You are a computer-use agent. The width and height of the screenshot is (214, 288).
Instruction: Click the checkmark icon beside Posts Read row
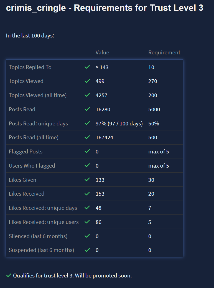click(87, 109)
